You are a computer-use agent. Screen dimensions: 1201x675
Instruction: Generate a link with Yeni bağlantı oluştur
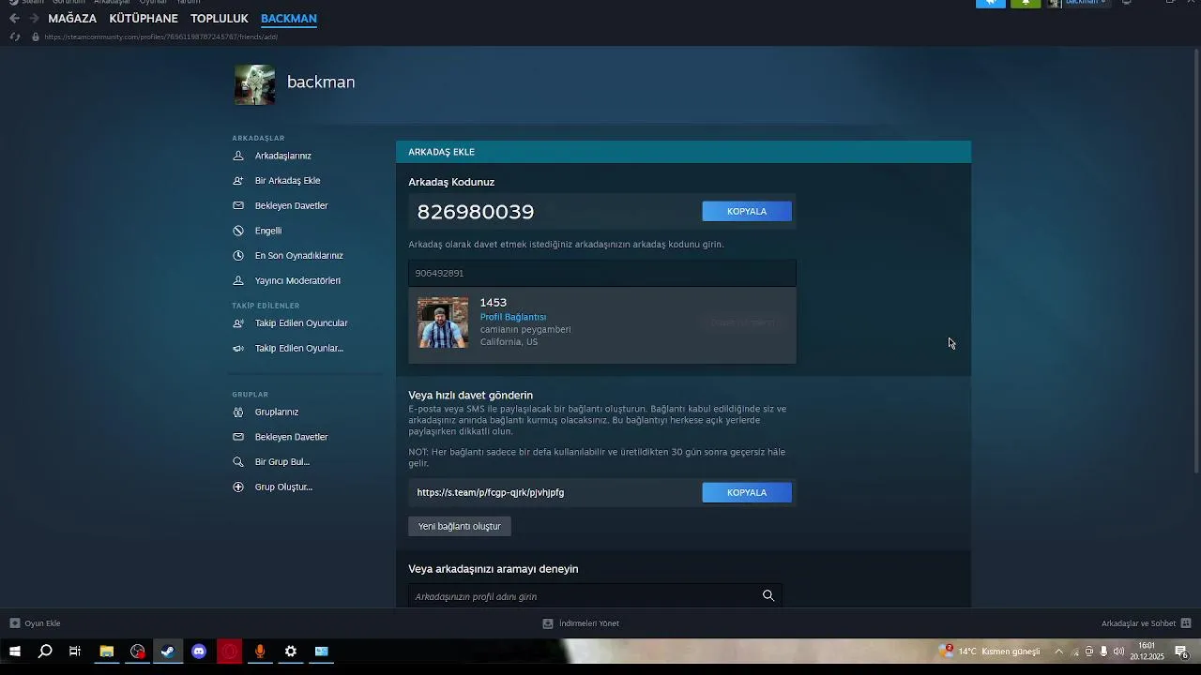tap(460, 526)
